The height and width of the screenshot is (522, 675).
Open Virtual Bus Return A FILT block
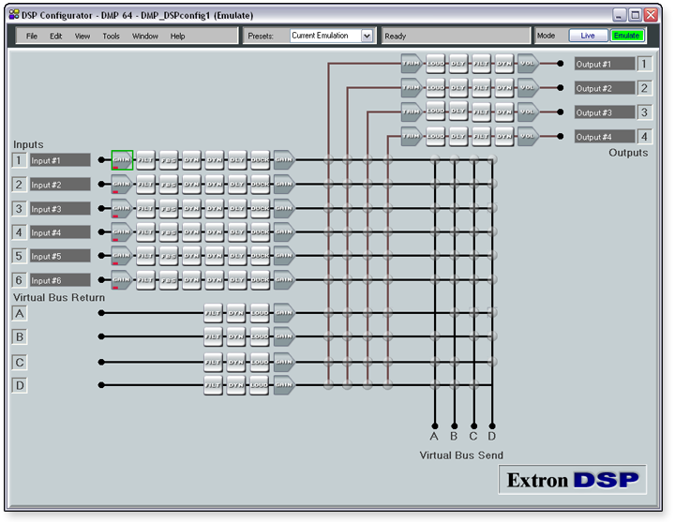214,313
